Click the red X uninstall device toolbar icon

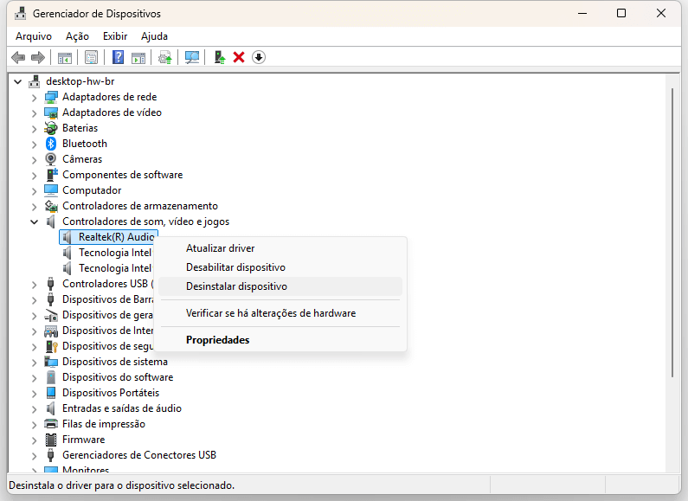point(239,57)
